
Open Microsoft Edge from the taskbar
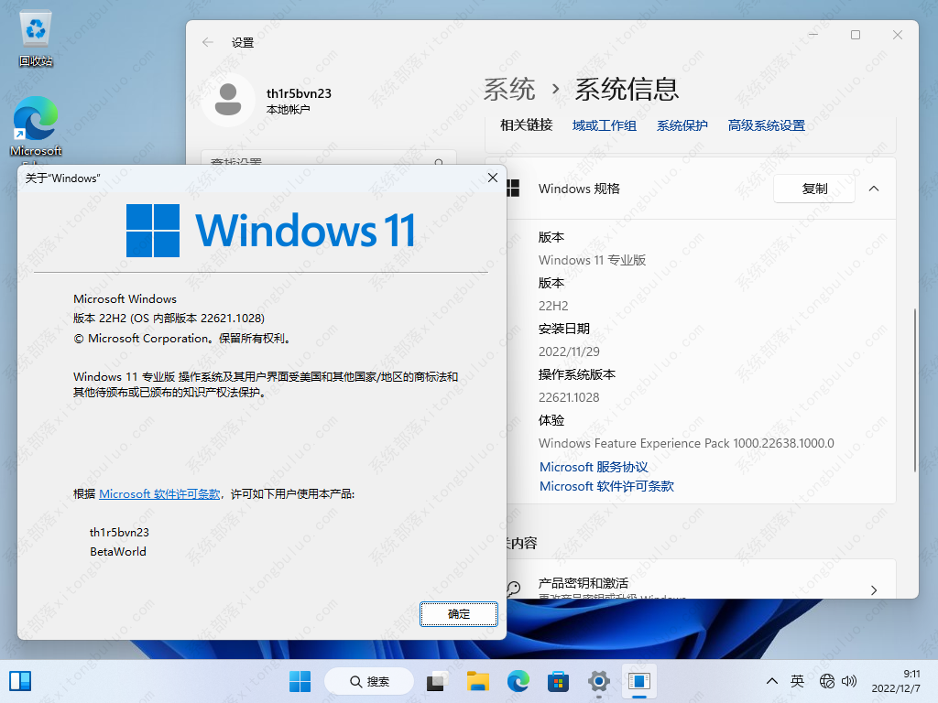point(518,681)
